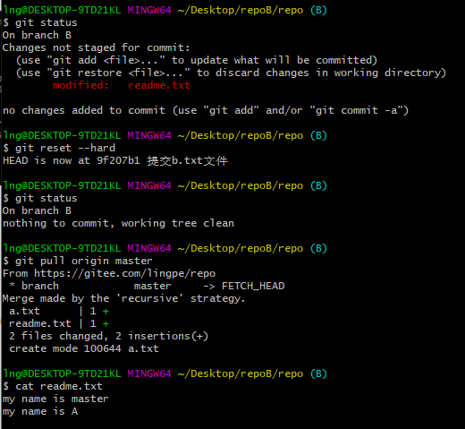Image resolution: width=465 pixels, height=429 pixels.
Task: Click the commit hash 9f207b1
Action: (118, 160)
